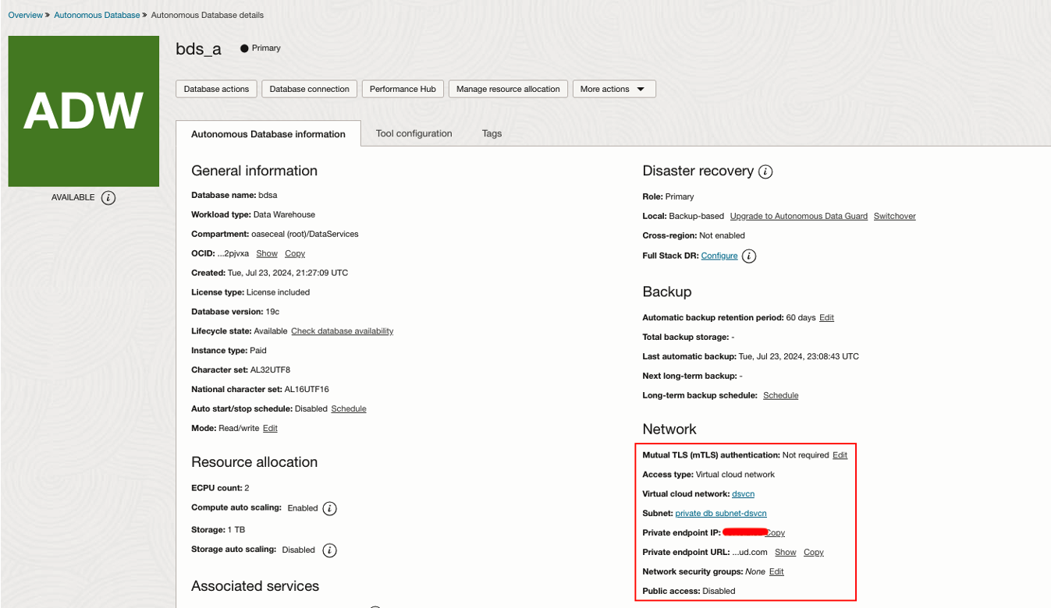Click info icon for Storage auto scaling
The width and height of the screenshot is (1051, 608).
click(x=330, y=550)
